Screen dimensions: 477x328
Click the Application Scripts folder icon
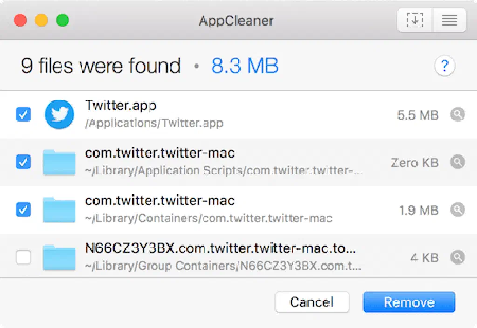59,162
